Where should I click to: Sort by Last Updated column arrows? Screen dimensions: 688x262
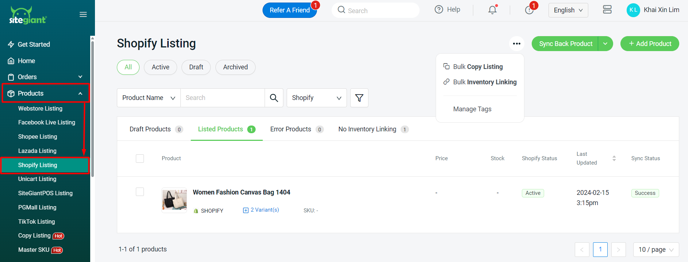point(614,158)
